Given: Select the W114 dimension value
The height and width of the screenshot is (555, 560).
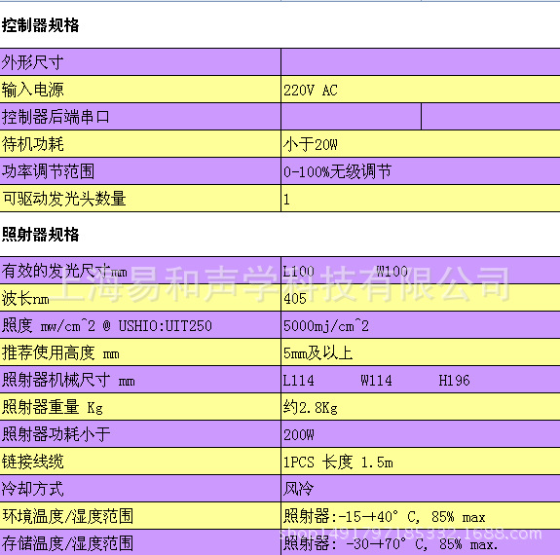Looking at the screenshot, I should 377,381.
